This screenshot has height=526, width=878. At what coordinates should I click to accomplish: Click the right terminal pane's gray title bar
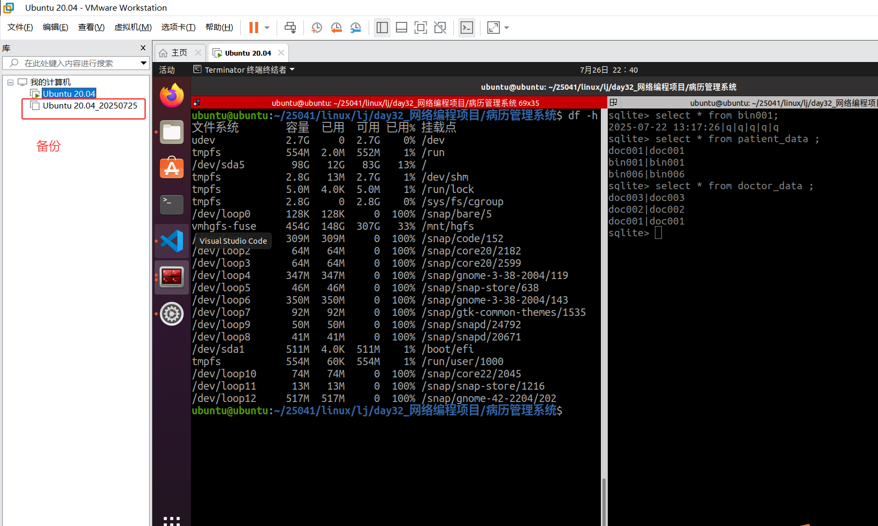tap(743, 103)
